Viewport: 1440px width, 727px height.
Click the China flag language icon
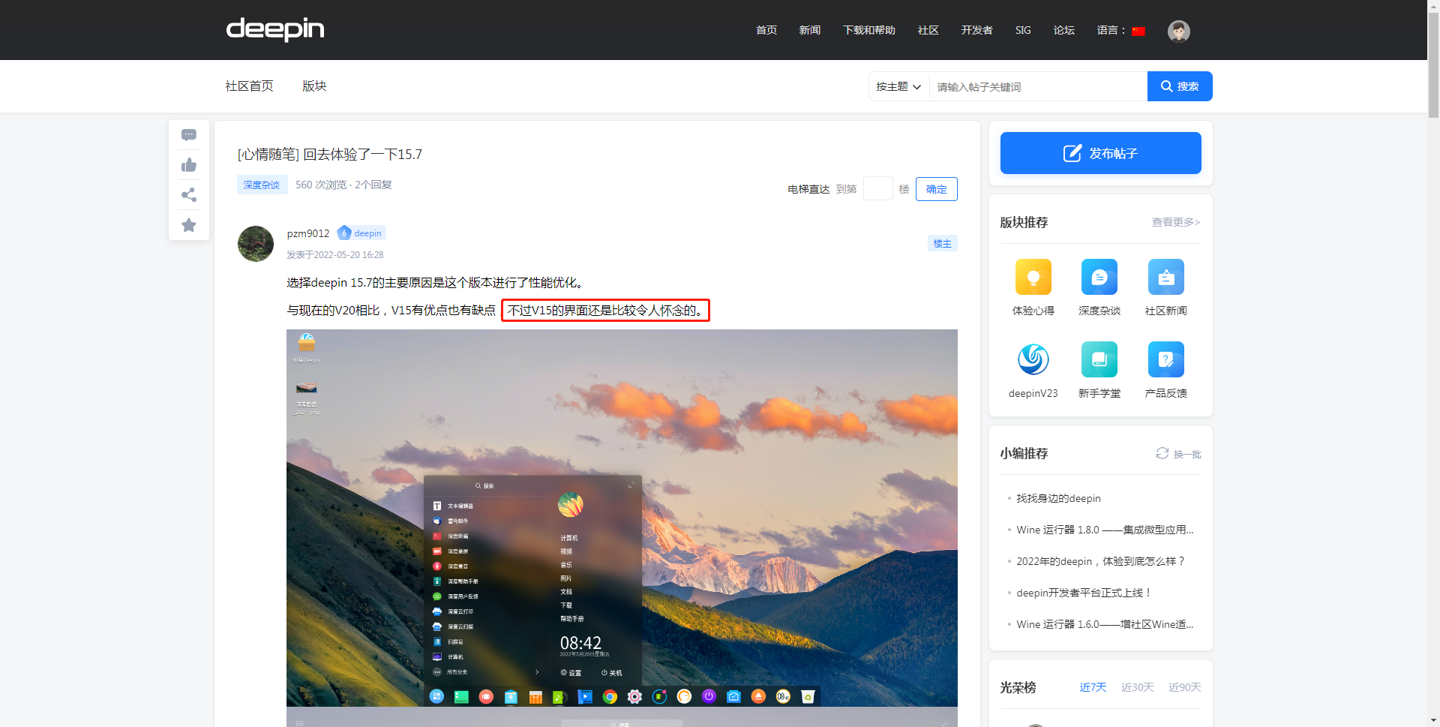click(x=1138, y=31)
